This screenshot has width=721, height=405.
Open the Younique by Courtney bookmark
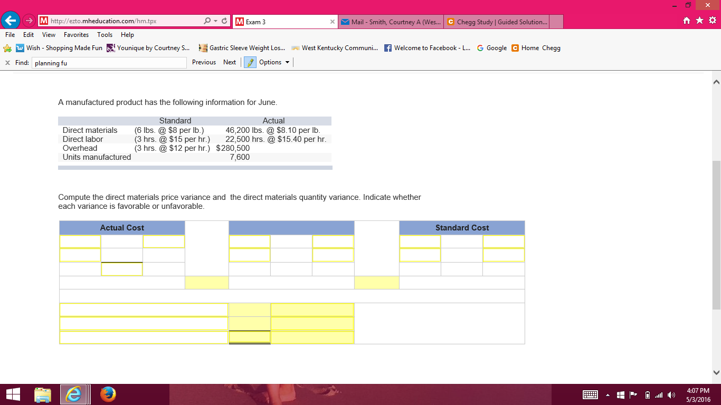tap(148, 48)
